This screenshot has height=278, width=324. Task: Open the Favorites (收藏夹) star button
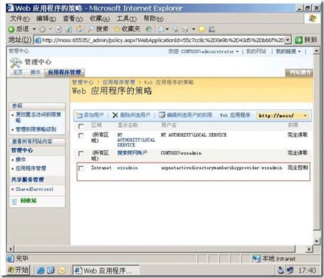coord(127,29)
